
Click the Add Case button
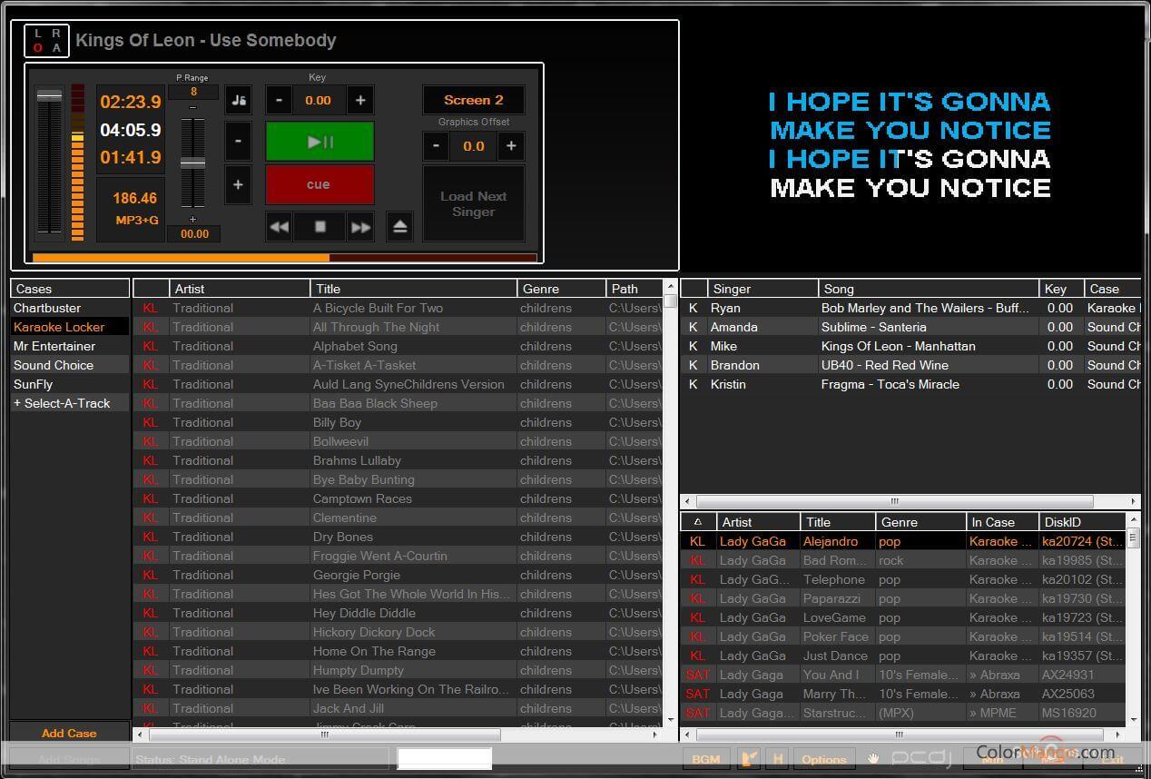(x=69, y=733)
